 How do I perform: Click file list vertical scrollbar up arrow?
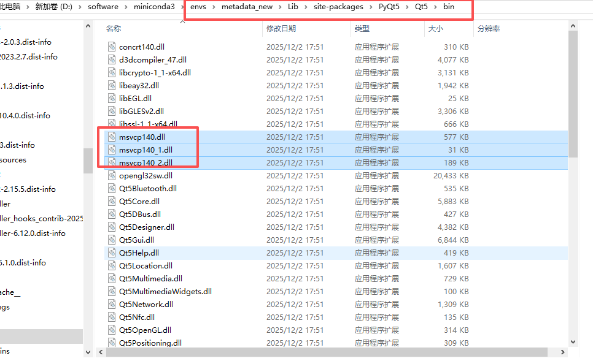[573, 26]
